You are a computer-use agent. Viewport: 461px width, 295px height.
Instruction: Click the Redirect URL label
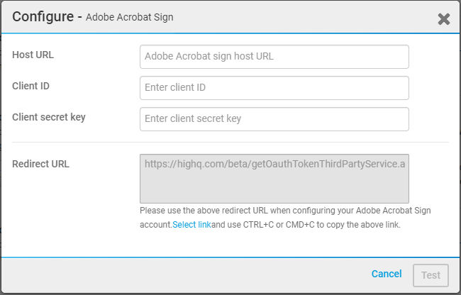pyautogui.click(x=40, y=164)
